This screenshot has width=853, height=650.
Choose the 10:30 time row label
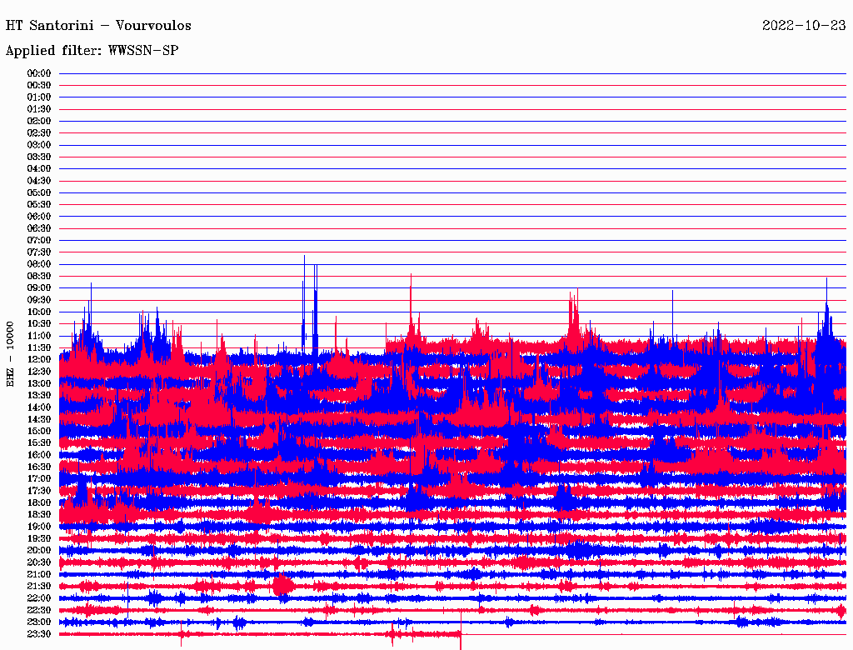[39, 323]
